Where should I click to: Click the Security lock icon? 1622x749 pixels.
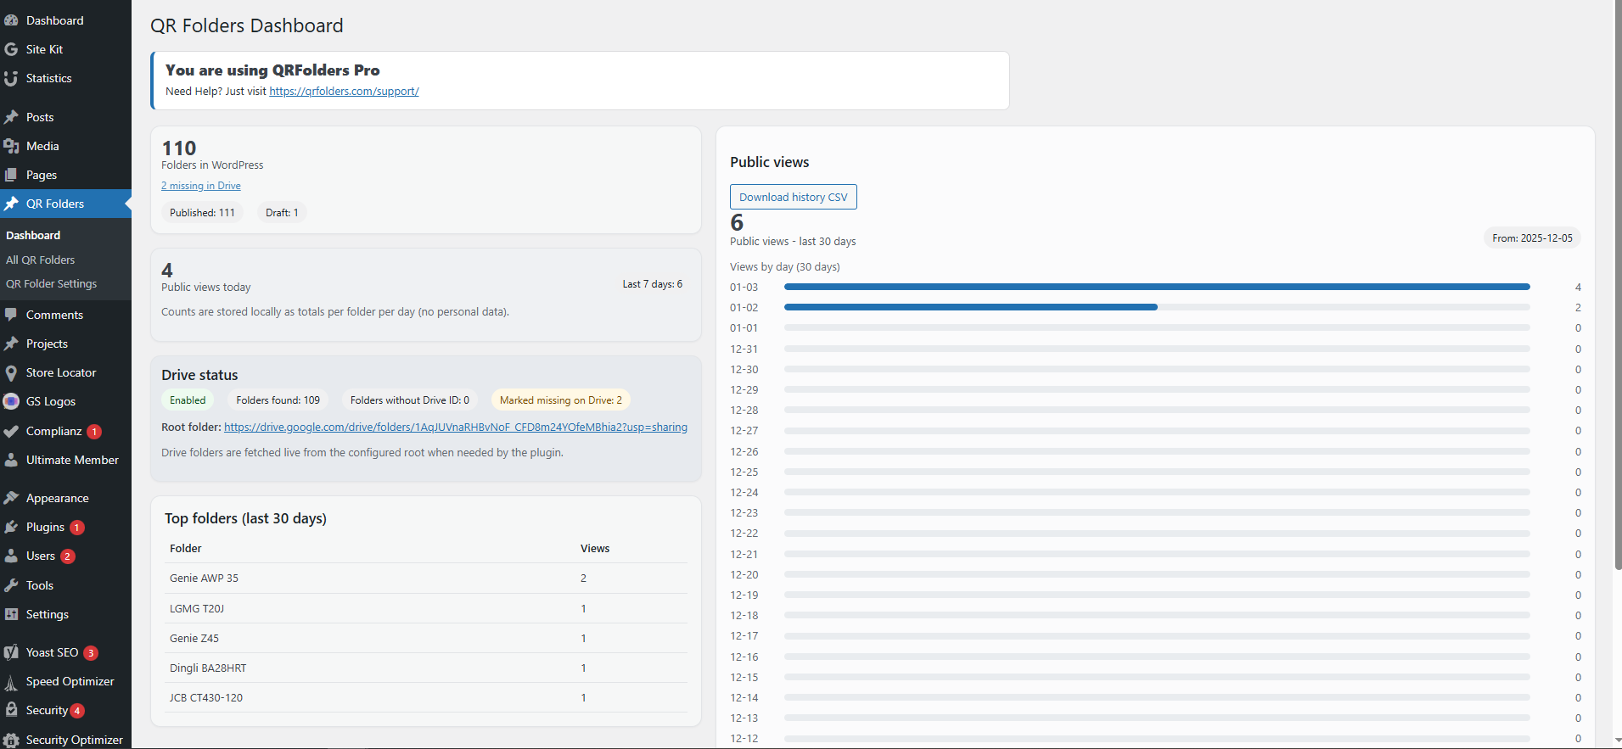[x=11, y=710]
